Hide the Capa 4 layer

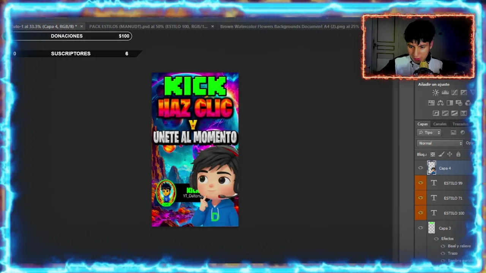pos(420,168)
